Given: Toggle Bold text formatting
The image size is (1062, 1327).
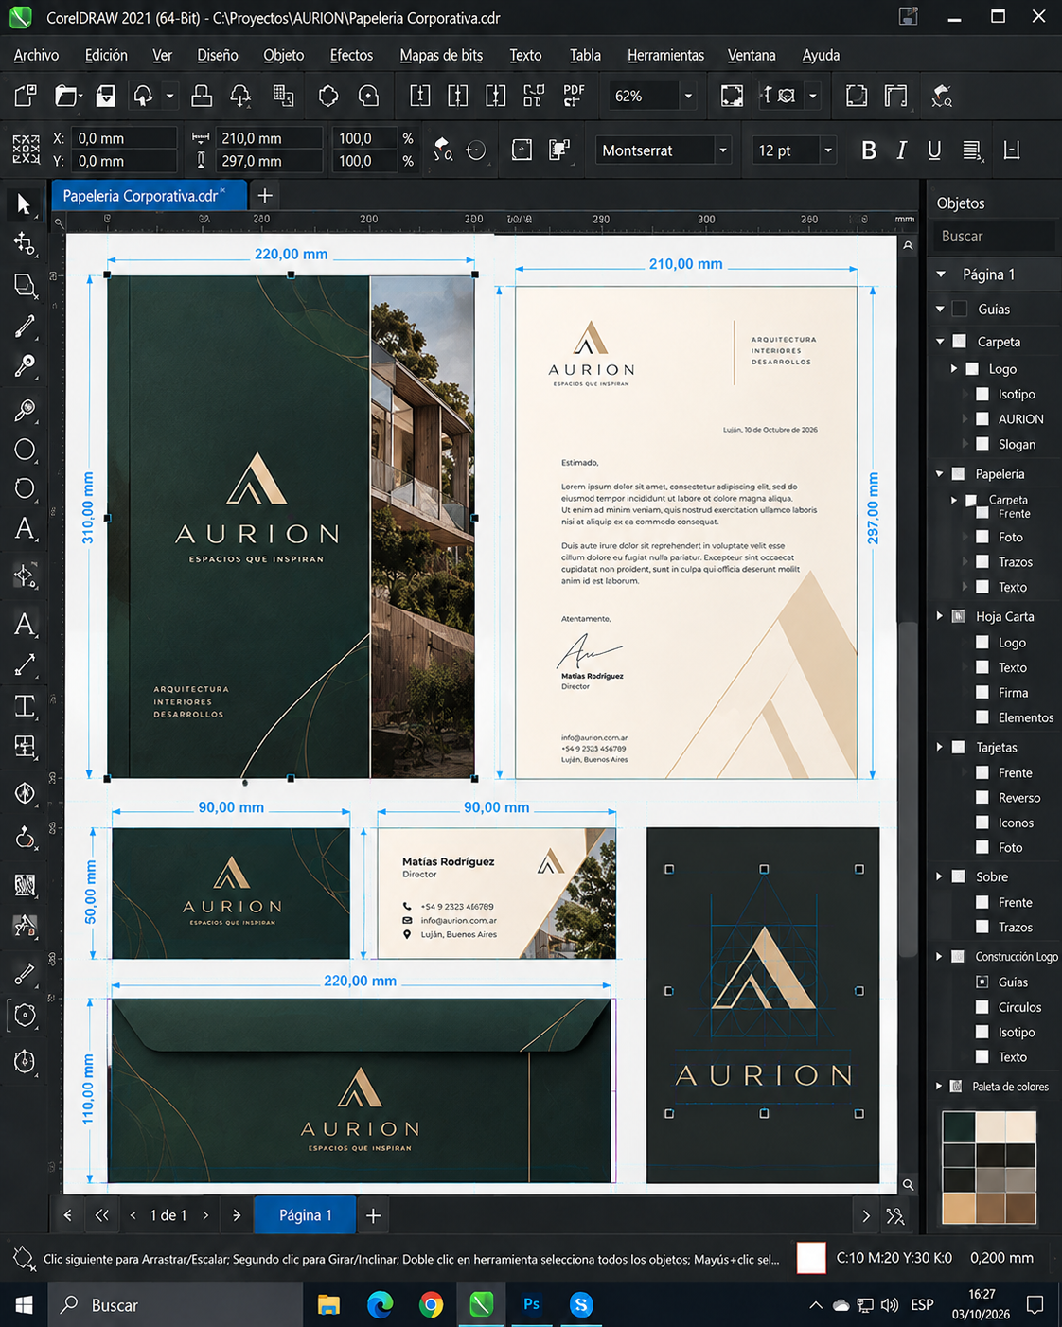Looking at the screenshot, I should tap(869, 150).
